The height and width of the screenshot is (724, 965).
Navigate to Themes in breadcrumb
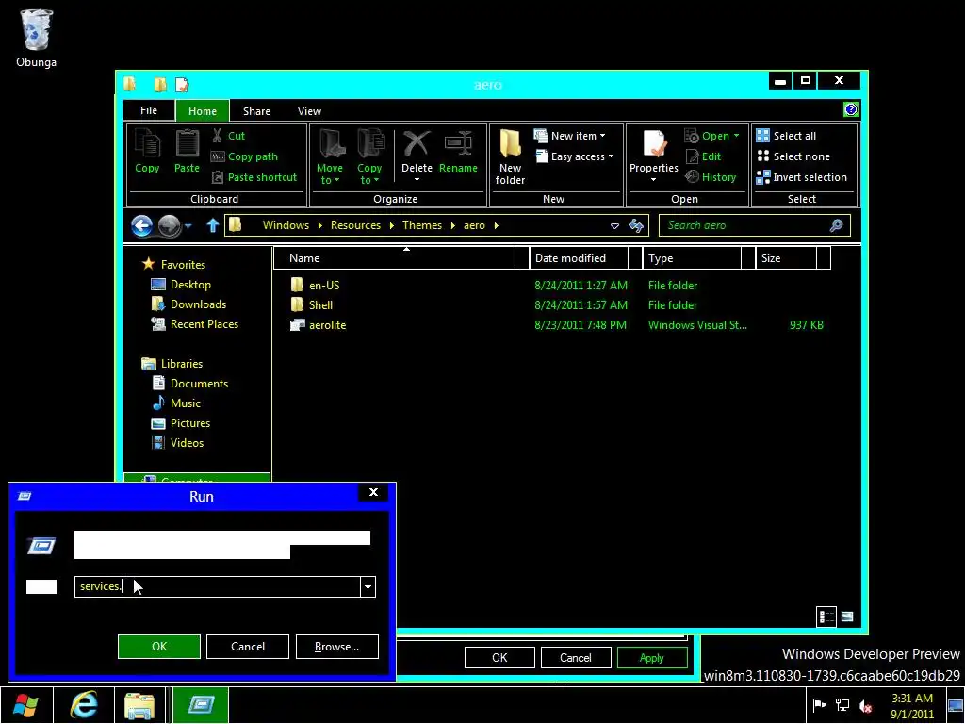pos(422,225)
